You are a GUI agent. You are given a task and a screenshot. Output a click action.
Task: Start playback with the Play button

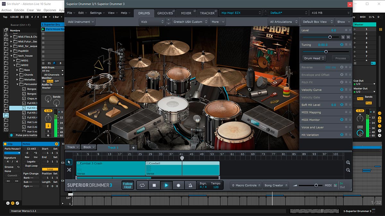point(166,185)
